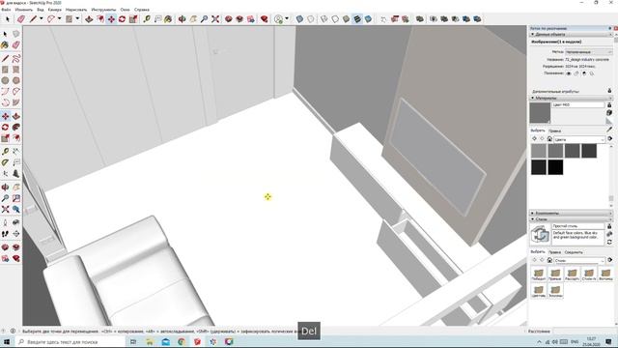Screen dimensions: 618x348
Task: Select the Position Camera tool in left toolbar
Action: pyautogui.click(x=5, y=223)
